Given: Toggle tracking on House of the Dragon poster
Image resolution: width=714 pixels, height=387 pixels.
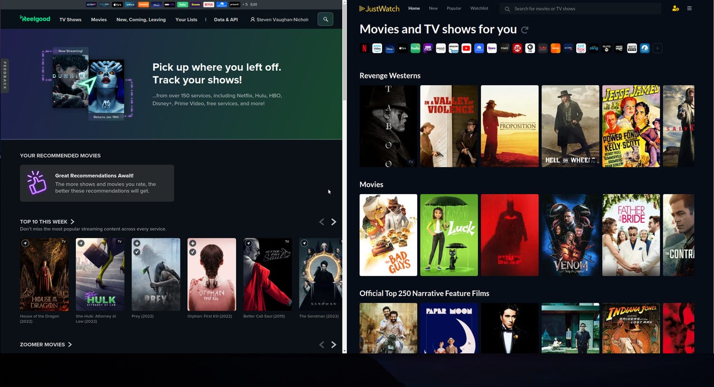Looking at the screenshot, I should click(x=25, y=243).
